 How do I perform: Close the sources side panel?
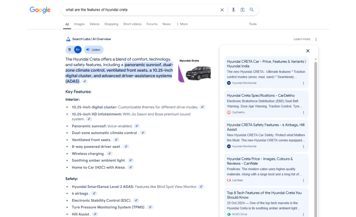click(308, 51)
